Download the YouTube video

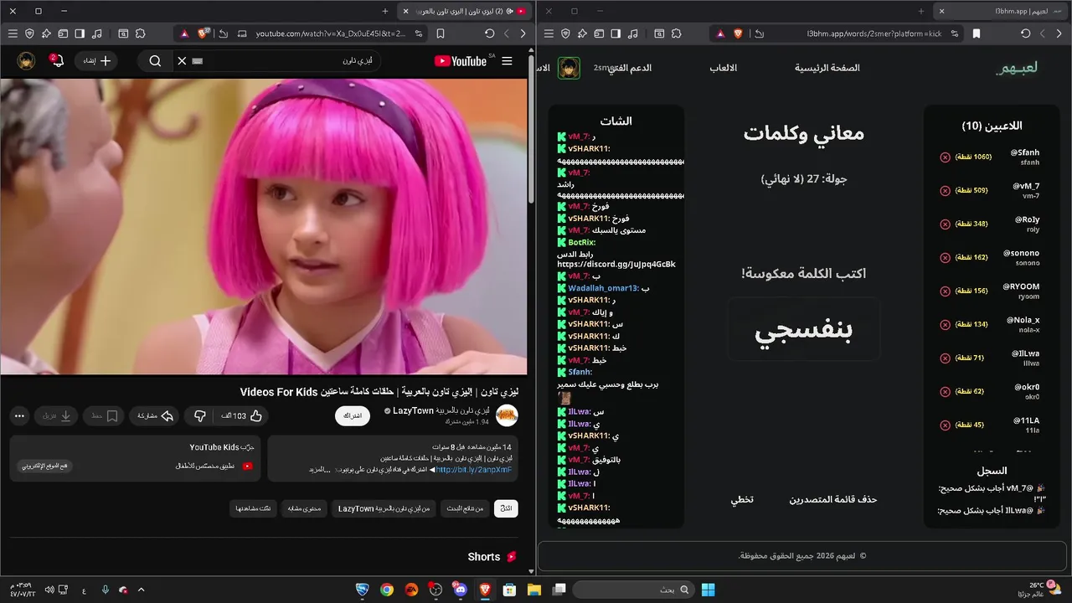click(58, 415)
